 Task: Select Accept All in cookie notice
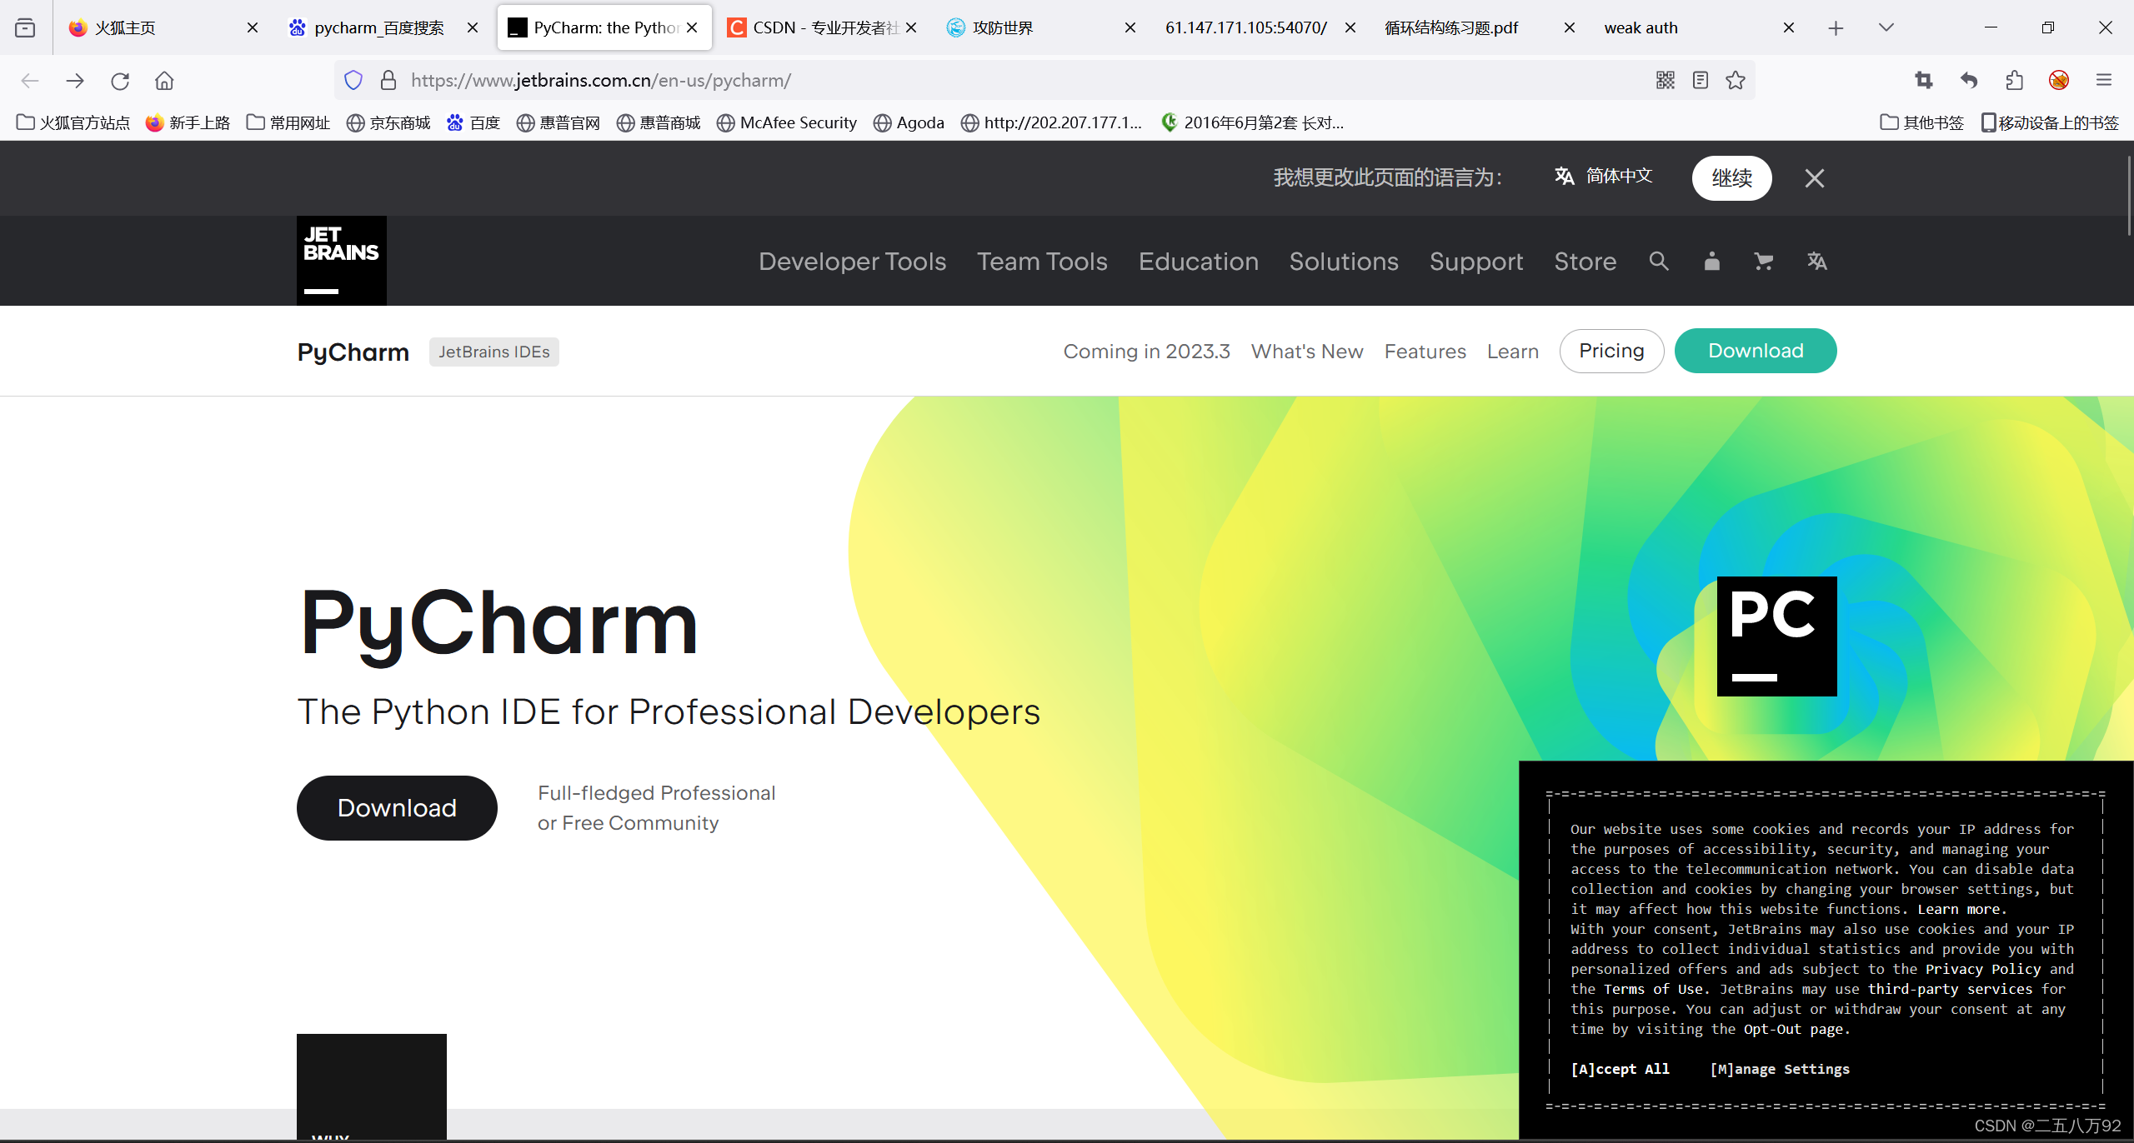(x=1620, y=1069)
